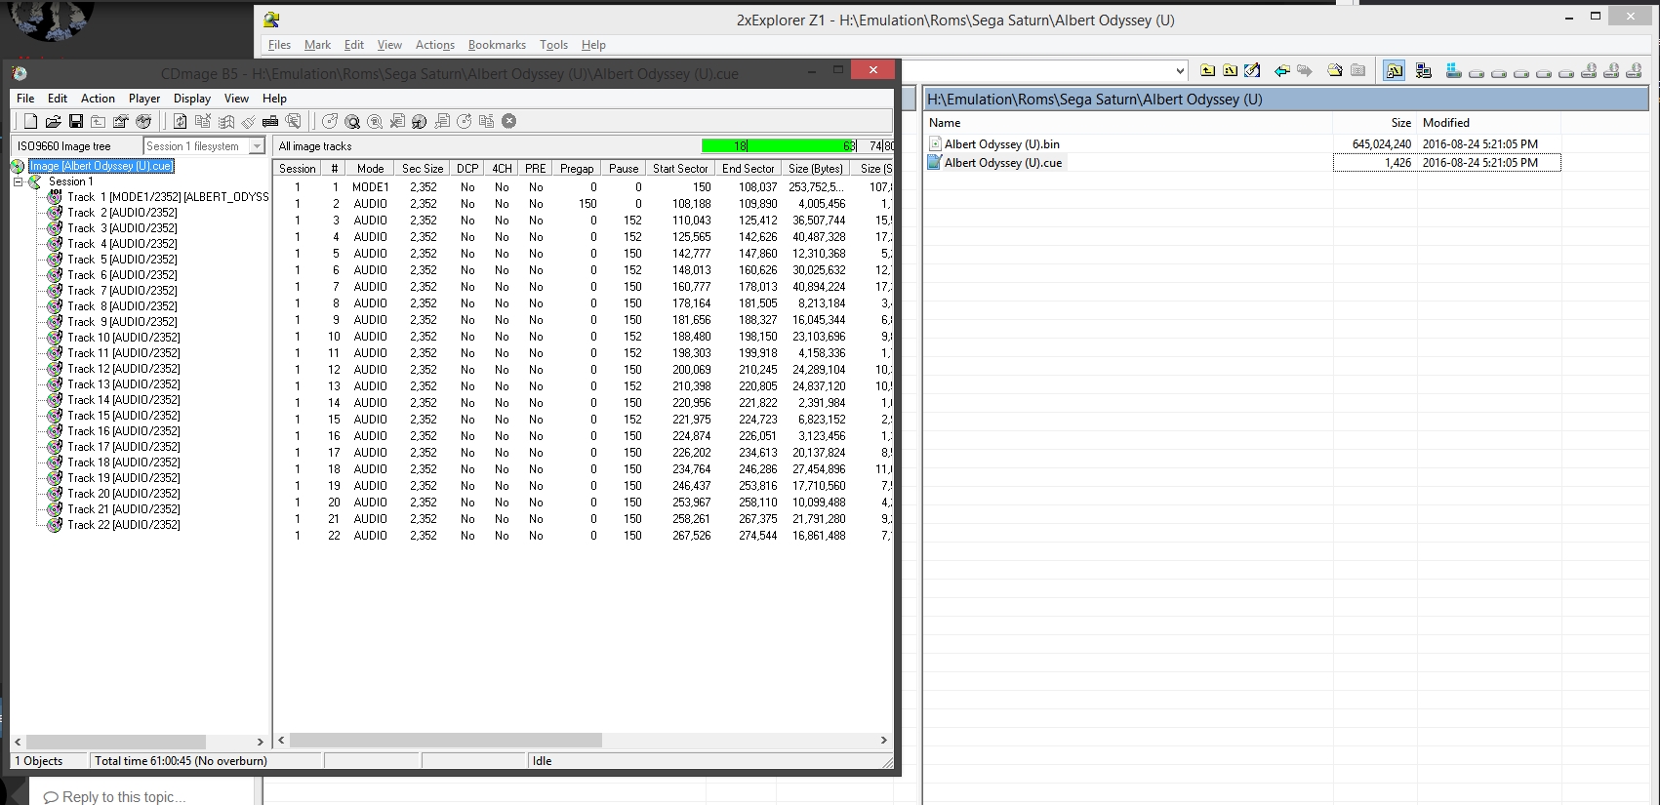Screen dimensions: 1660x805
Task: Click Total time 61:00:45 status text
Action: click(181, 761)
